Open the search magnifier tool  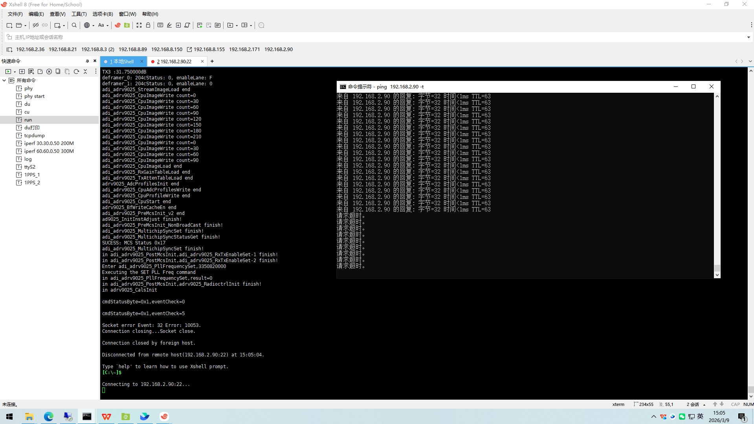(74, 25)
